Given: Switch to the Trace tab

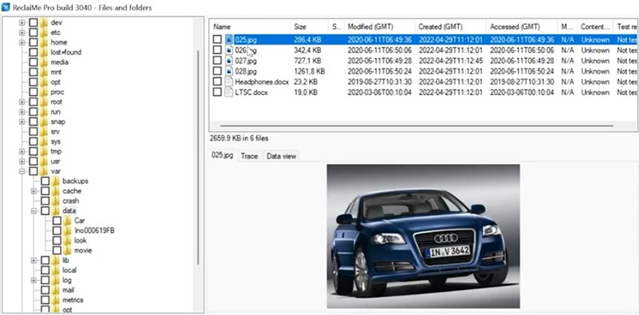Looking at the screenshot, I should click(x=249, y=156).
